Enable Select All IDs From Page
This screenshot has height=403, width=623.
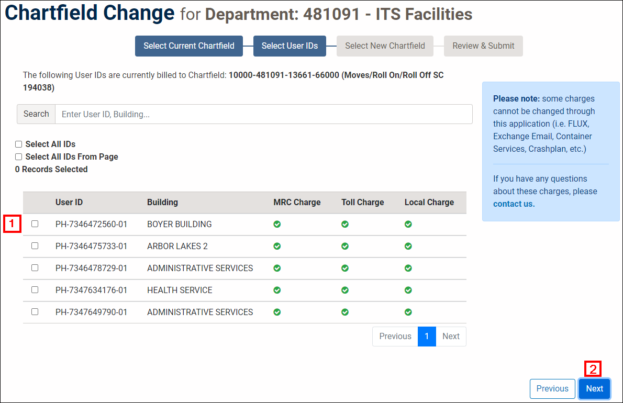click(x=19, y=157)
